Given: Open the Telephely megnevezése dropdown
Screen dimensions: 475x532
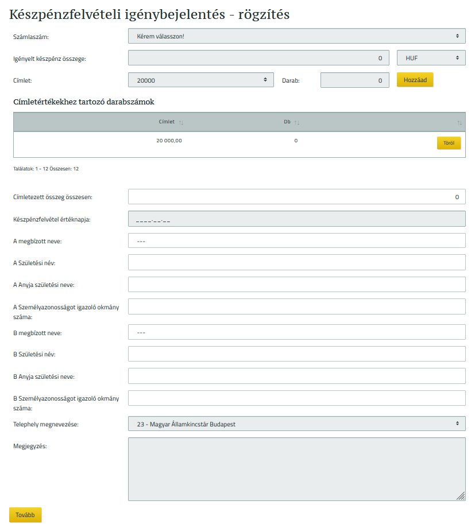Looking at the screenshot, I should tap(296, 423).
